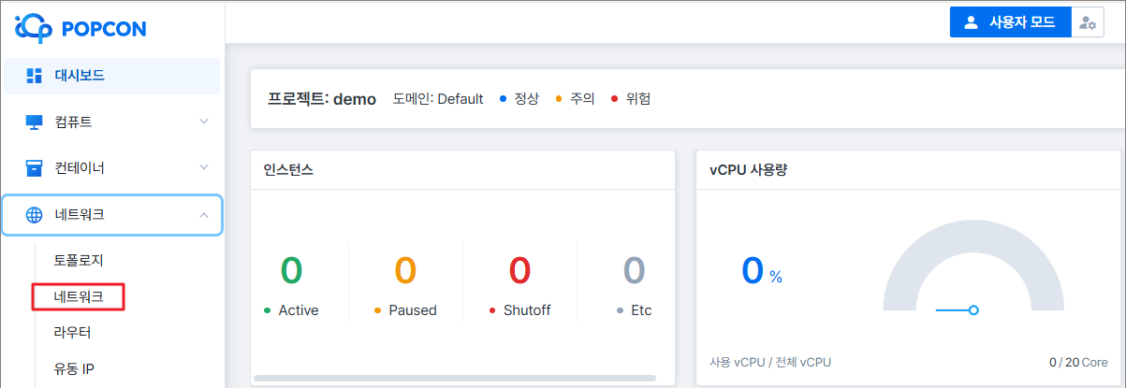
Task: Click the person icon in 사용자 모드 button
Action: point(971,23)
